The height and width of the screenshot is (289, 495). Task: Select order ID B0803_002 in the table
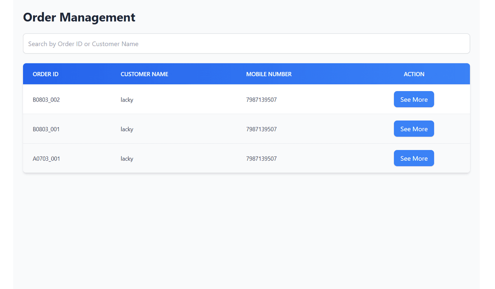pos(46,99)
